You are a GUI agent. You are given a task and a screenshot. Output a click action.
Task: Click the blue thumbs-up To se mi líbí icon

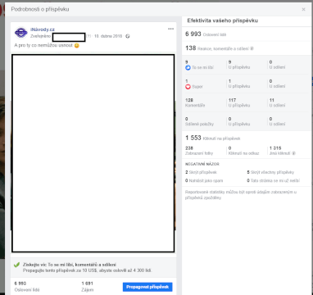coord(188,67)
